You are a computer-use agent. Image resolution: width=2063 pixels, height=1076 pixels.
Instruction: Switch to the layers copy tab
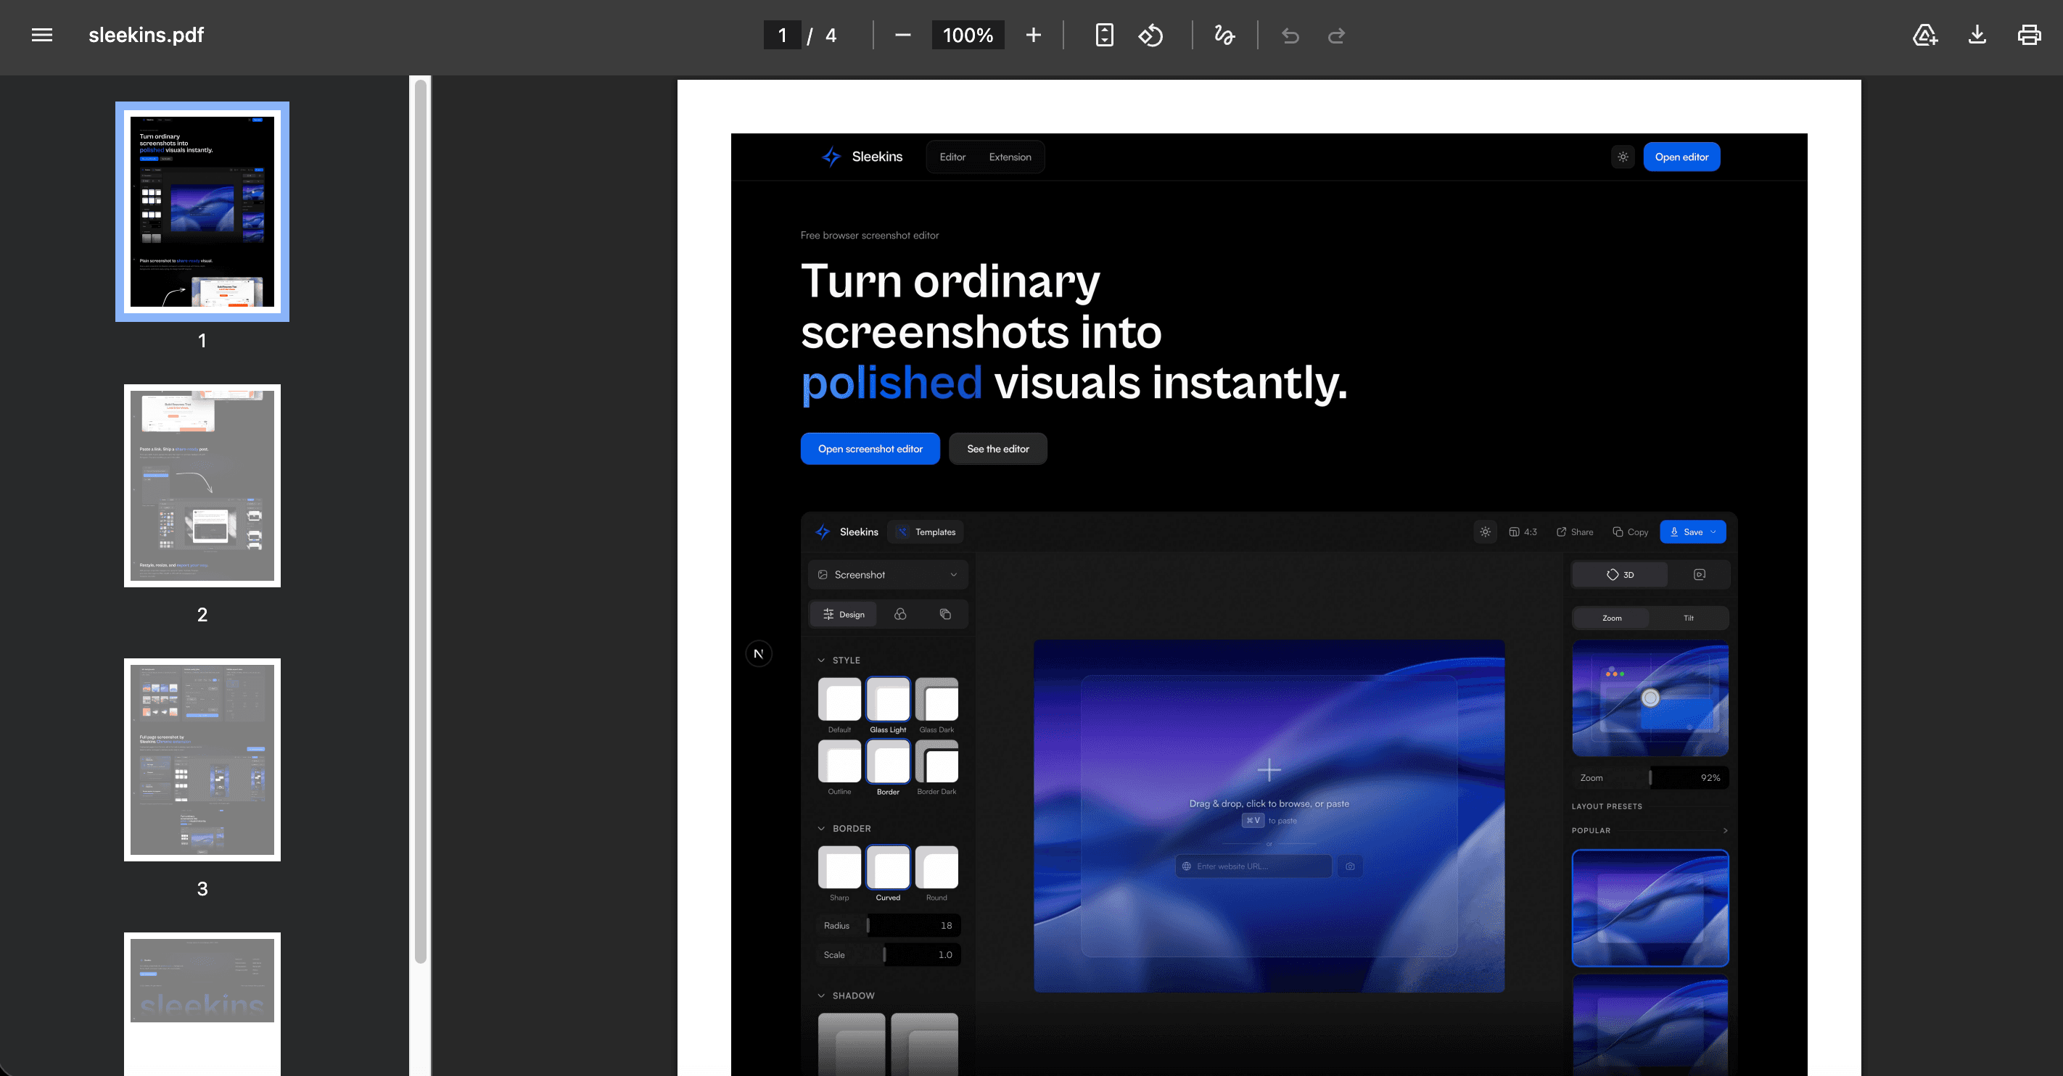tap(945, 614)
